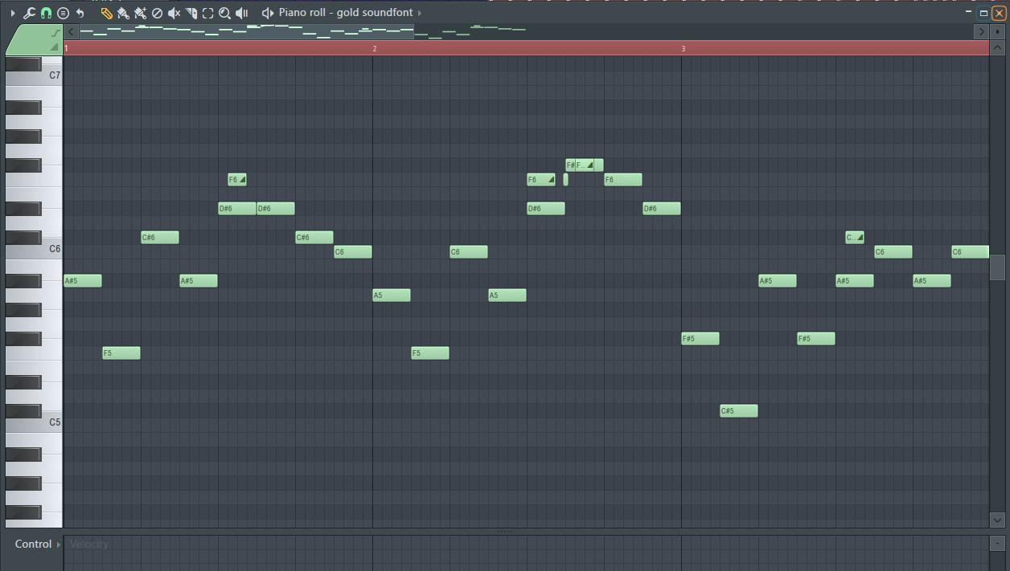Click the Undo arrow icon
1010x571 pixels.
[x=79, y=13]
